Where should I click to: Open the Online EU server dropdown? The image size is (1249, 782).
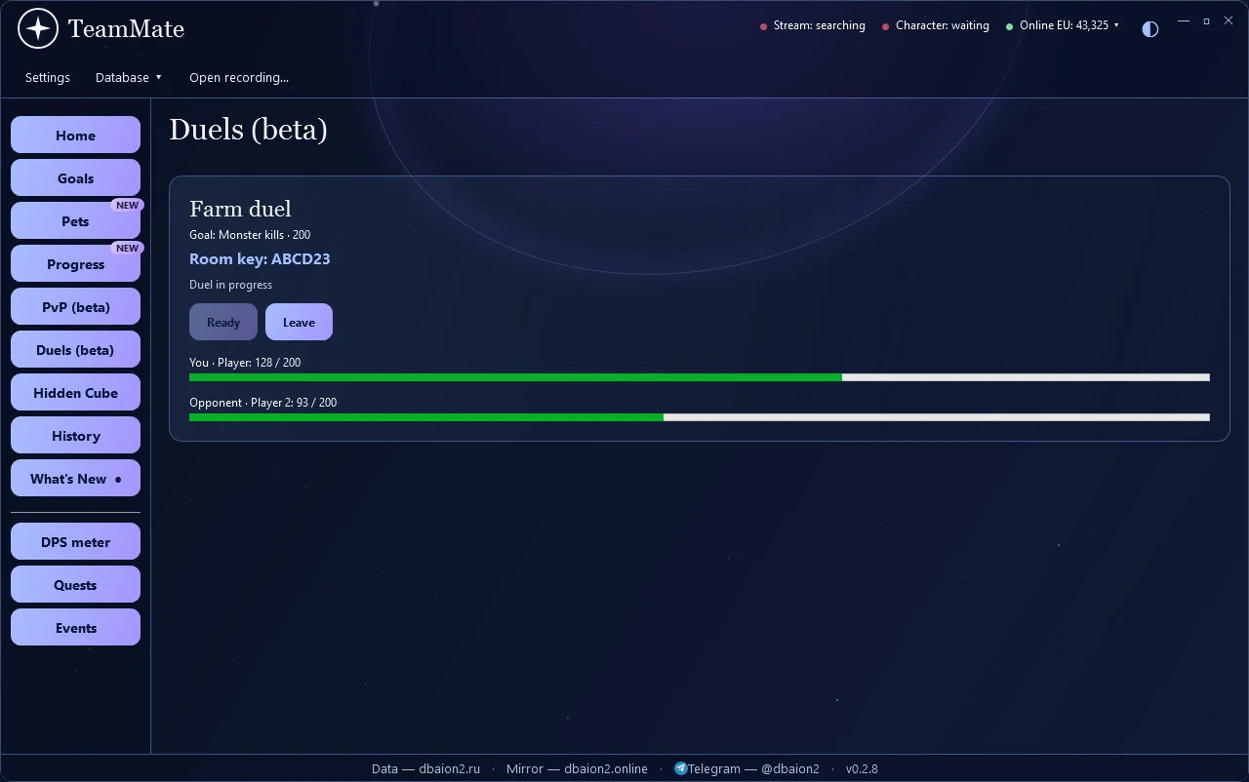tap(1063, 25)
